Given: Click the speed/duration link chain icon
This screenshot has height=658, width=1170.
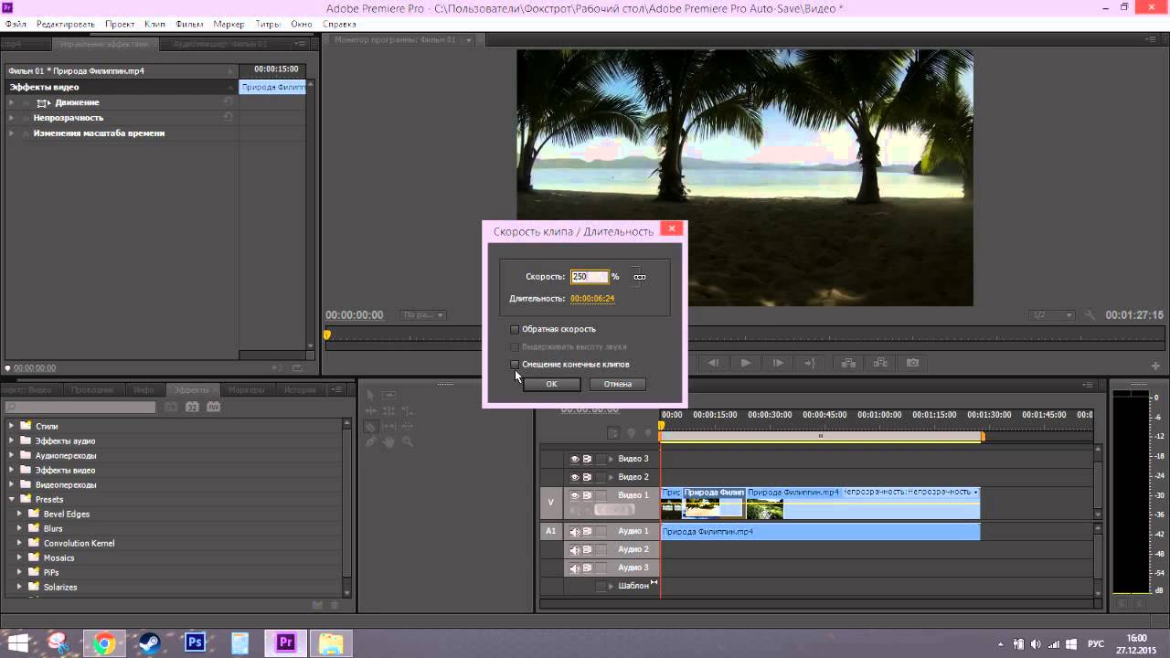Looking at the screenshot, I should point(640,277).
